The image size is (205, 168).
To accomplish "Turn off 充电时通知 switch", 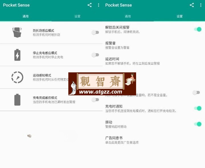I will point(198,108).
